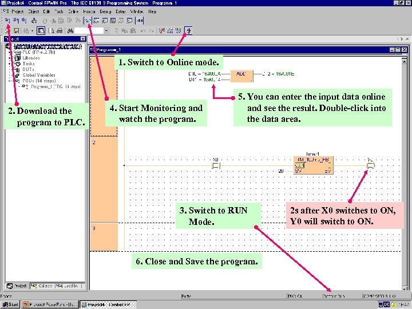Click the network 2 number in the editor margin
This screenshot has width=412, height=309.
[94, 142]
